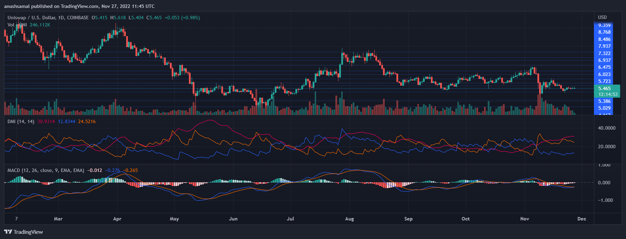
Task: Click the DMI orange value 24.5216
Action: click(87, 121)
